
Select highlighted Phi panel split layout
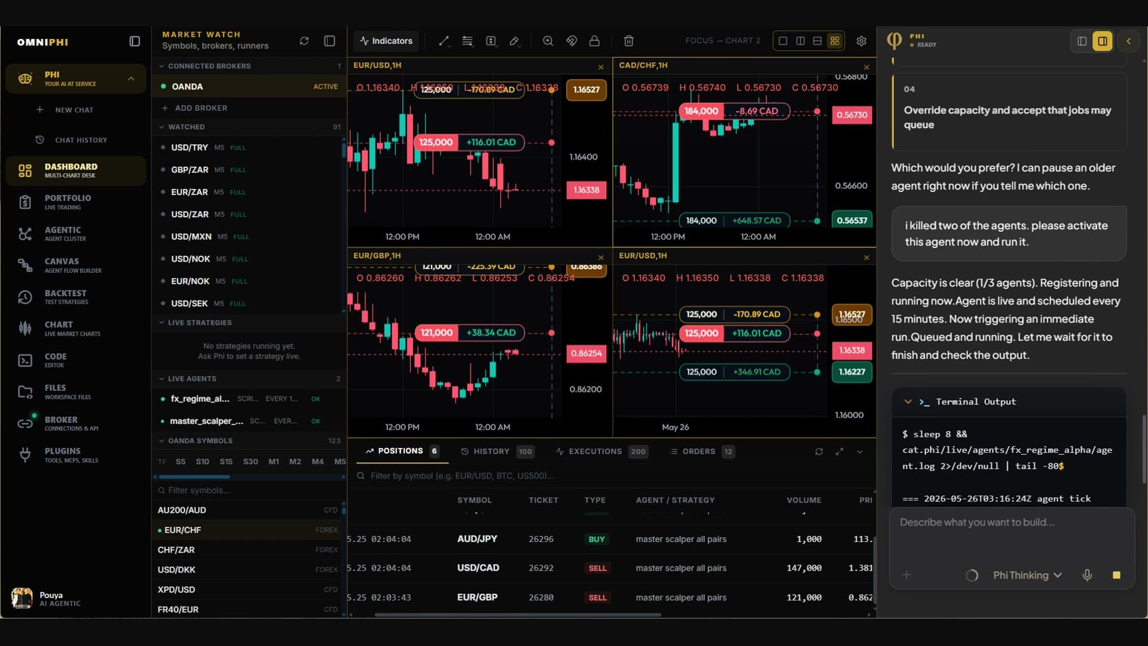[1102, 41]
